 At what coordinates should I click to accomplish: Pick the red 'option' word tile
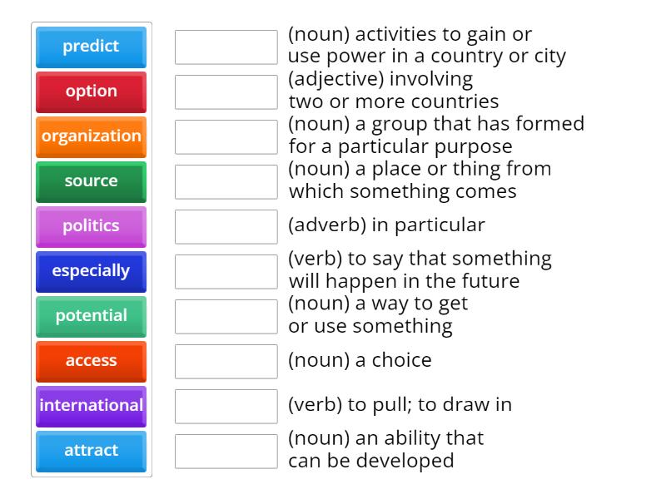(x=91, y=91)
